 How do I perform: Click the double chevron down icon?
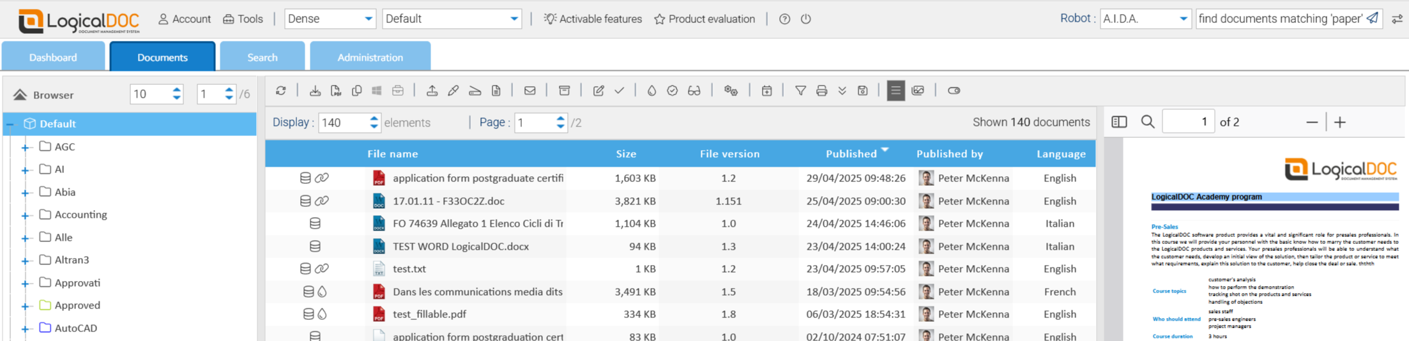(842, 91)
